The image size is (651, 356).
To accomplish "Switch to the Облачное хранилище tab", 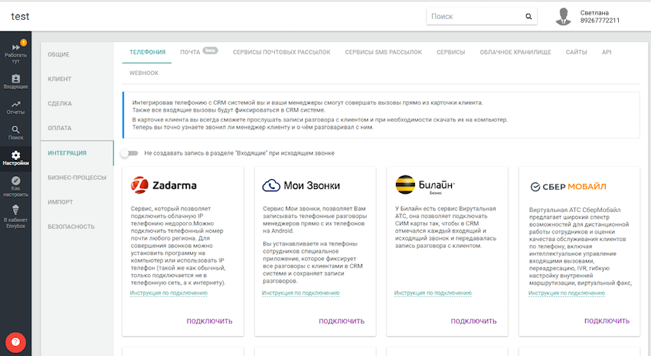I will [515, 52].
